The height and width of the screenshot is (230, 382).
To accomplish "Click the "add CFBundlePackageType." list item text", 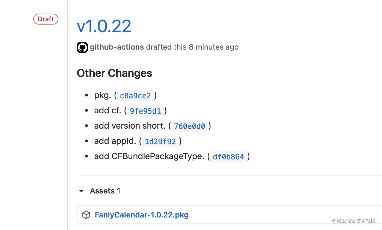I will pos(149,156).
